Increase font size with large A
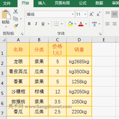The width and height of the screenshot is (119, 119). [x=91, y=14]
